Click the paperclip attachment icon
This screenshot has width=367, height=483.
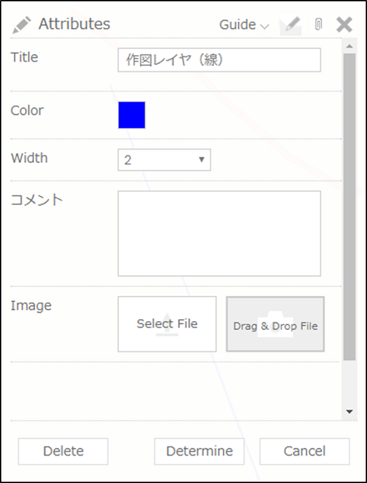(319, 24)
